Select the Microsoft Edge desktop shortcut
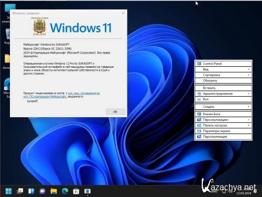The height and width of the screenshot is (197, 262). click(x=7, y=88)
